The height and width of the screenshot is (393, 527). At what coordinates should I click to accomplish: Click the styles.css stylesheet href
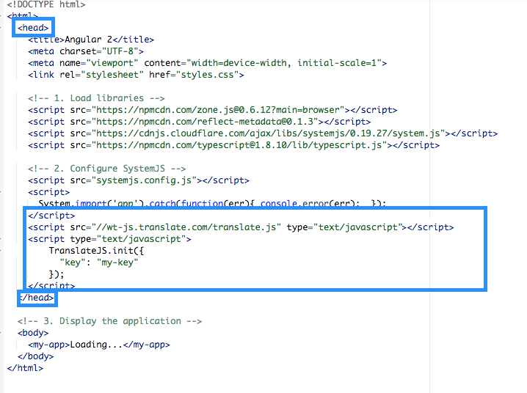(x=212, y=75)
